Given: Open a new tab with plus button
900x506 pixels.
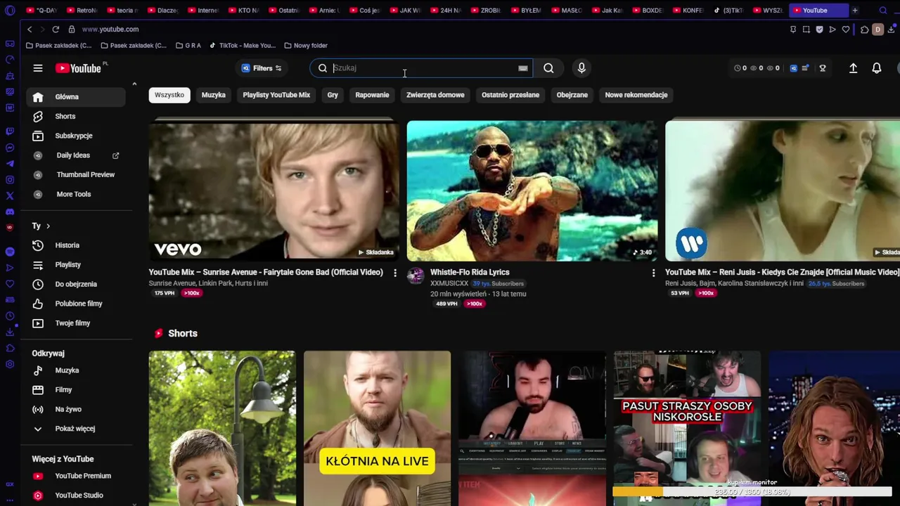Looking at the screenshot, I should coord(855,11).
